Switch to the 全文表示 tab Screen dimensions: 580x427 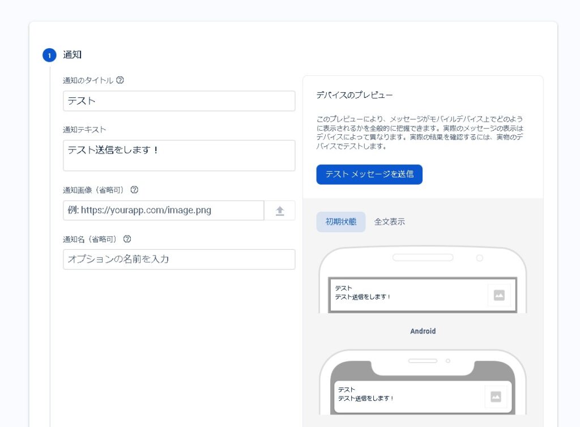coord(390,222)
